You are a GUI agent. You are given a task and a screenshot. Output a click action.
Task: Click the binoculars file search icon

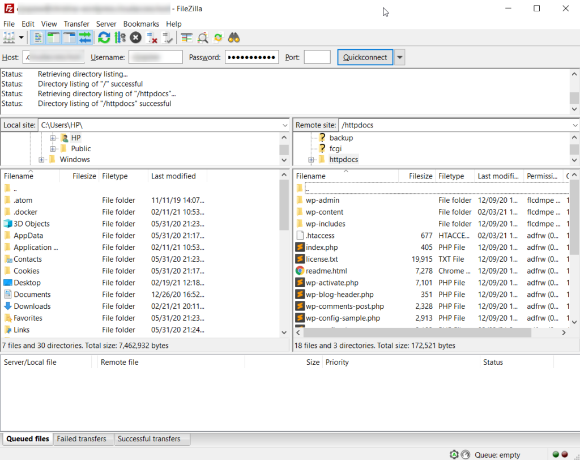tap(234, 38)
